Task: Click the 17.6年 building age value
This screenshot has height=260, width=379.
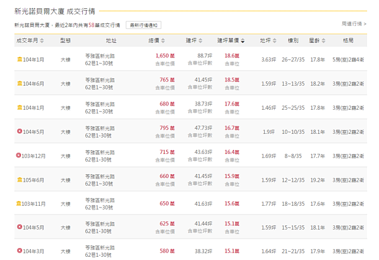Action: pyautogui.click(x=318, y=204)
